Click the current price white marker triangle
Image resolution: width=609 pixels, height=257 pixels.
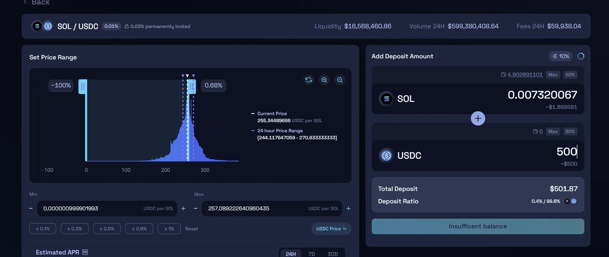pos(187,76)
